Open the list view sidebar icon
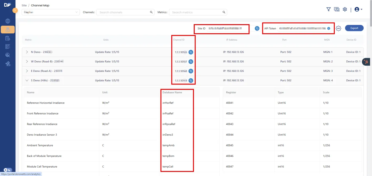This screenshot has width=372, height=176. point(8,47)
